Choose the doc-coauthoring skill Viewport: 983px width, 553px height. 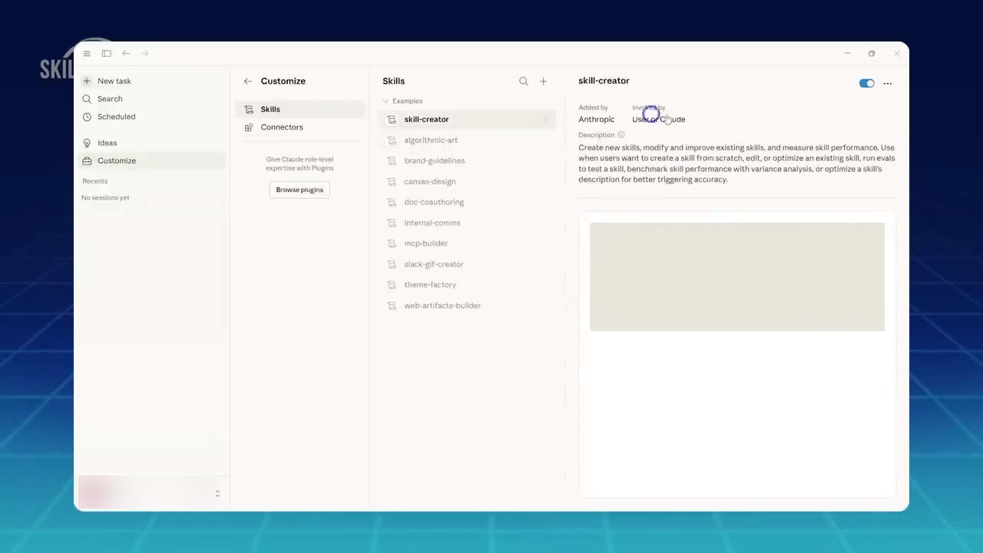tap(467, 203)
